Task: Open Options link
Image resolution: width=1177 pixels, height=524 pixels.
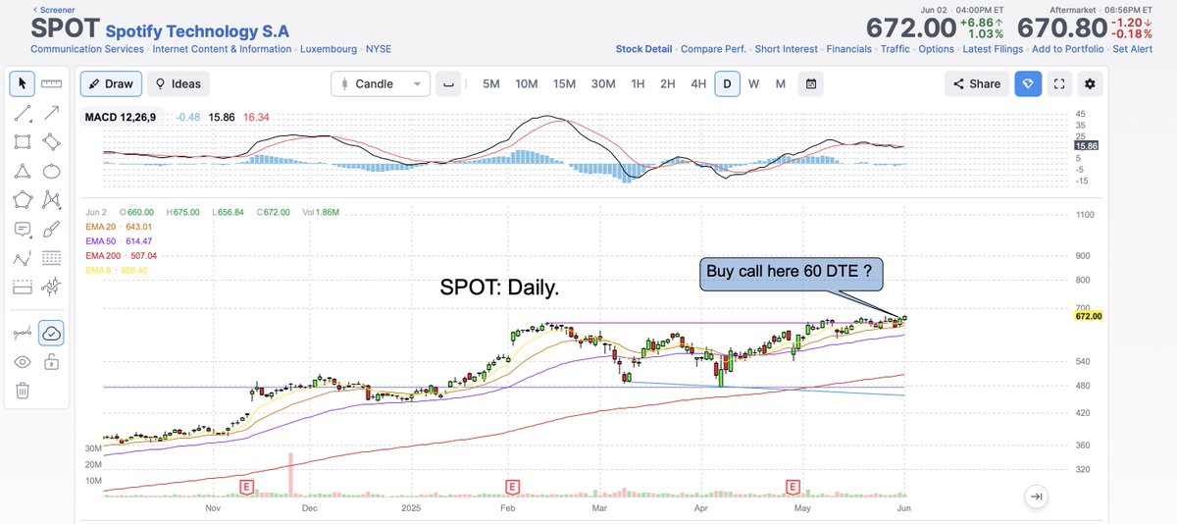Action: click(936, 49)
